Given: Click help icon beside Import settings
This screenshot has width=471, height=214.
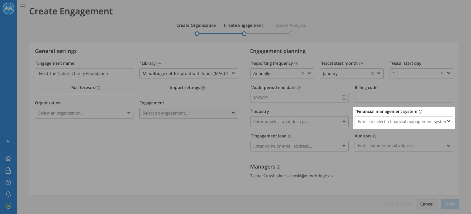Looking at the screenshot, I should tap(203, 88).
